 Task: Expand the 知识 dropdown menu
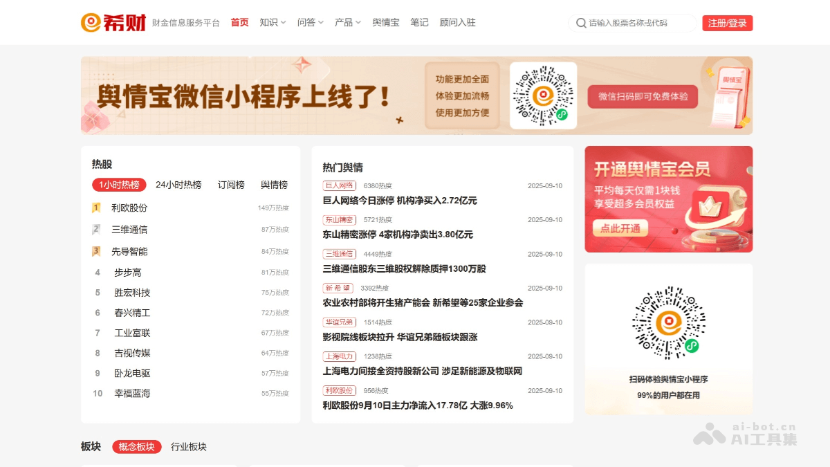tap(273, 22)
